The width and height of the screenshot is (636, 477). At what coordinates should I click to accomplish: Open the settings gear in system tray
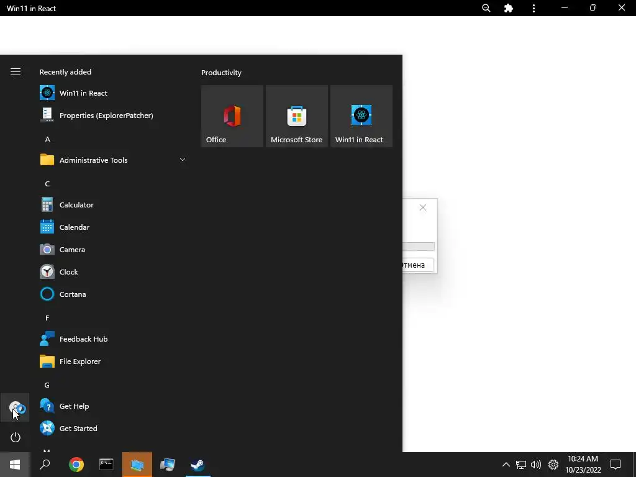(x=553, y=465)
